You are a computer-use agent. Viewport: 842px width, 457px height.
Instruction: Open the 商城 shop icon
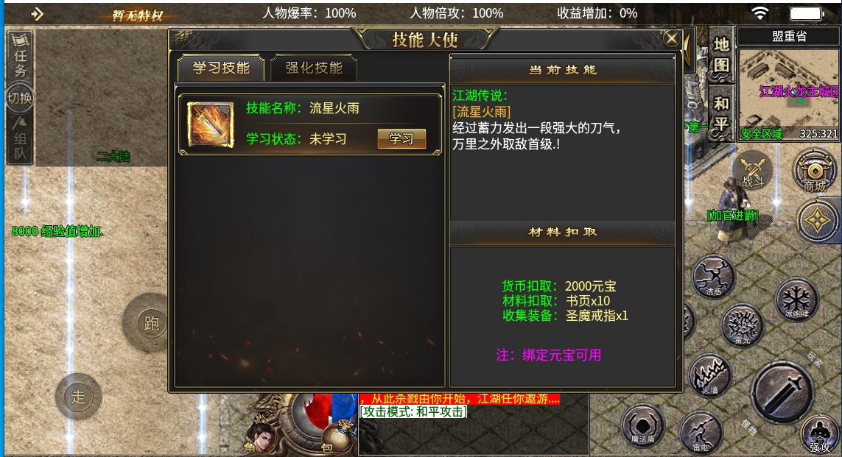tap(815, 171)
